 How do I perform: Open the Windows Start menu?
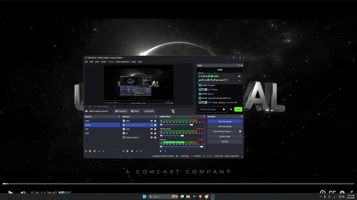[144, 197]
